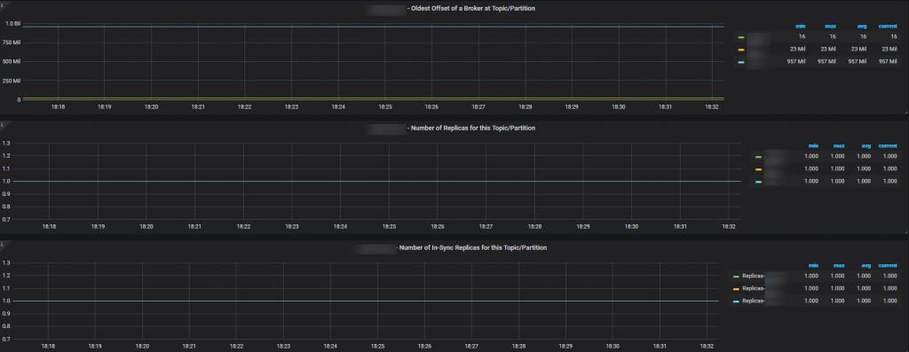The height and width of the screenshot is (352, 909).
Task: Open the Number of In-Sync Replicas panel title menu
Action: 450,247
